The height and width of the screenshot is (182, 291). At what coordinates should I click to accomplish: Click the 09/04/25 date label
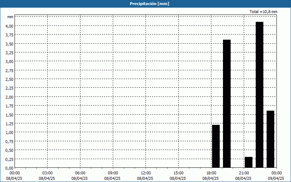[276, 178]
